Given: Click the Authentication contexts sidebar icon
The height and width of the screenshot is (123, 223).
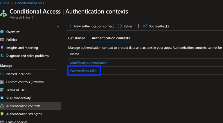Looking at the screenshot, I should coord(2,106).
